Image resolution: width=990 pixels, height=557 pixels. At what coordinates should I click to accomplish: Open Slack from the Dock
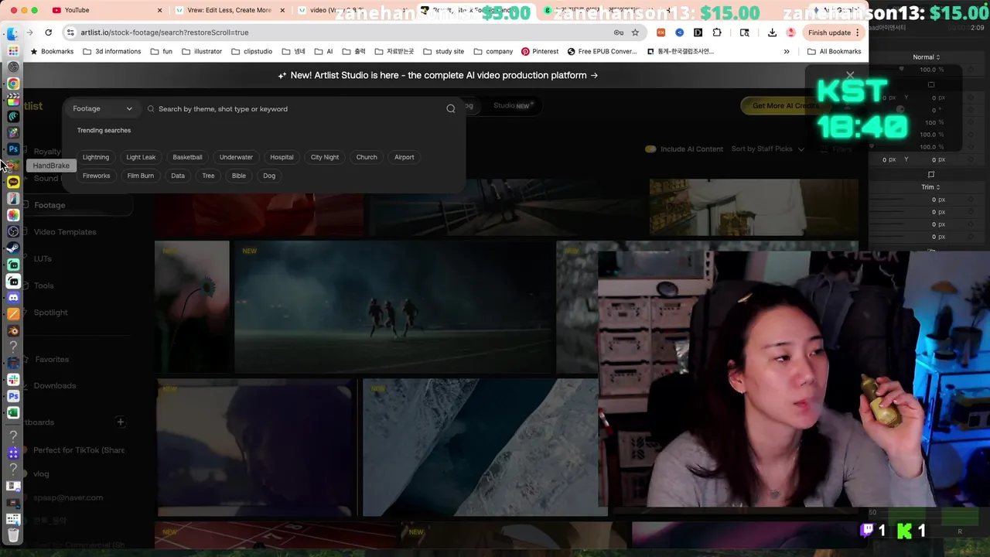click(13, 380)
